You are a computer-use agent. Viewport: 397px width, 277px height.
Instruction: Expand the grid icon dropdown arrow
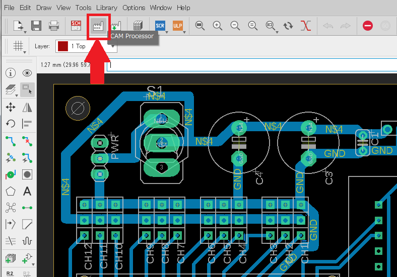[25, 52]
